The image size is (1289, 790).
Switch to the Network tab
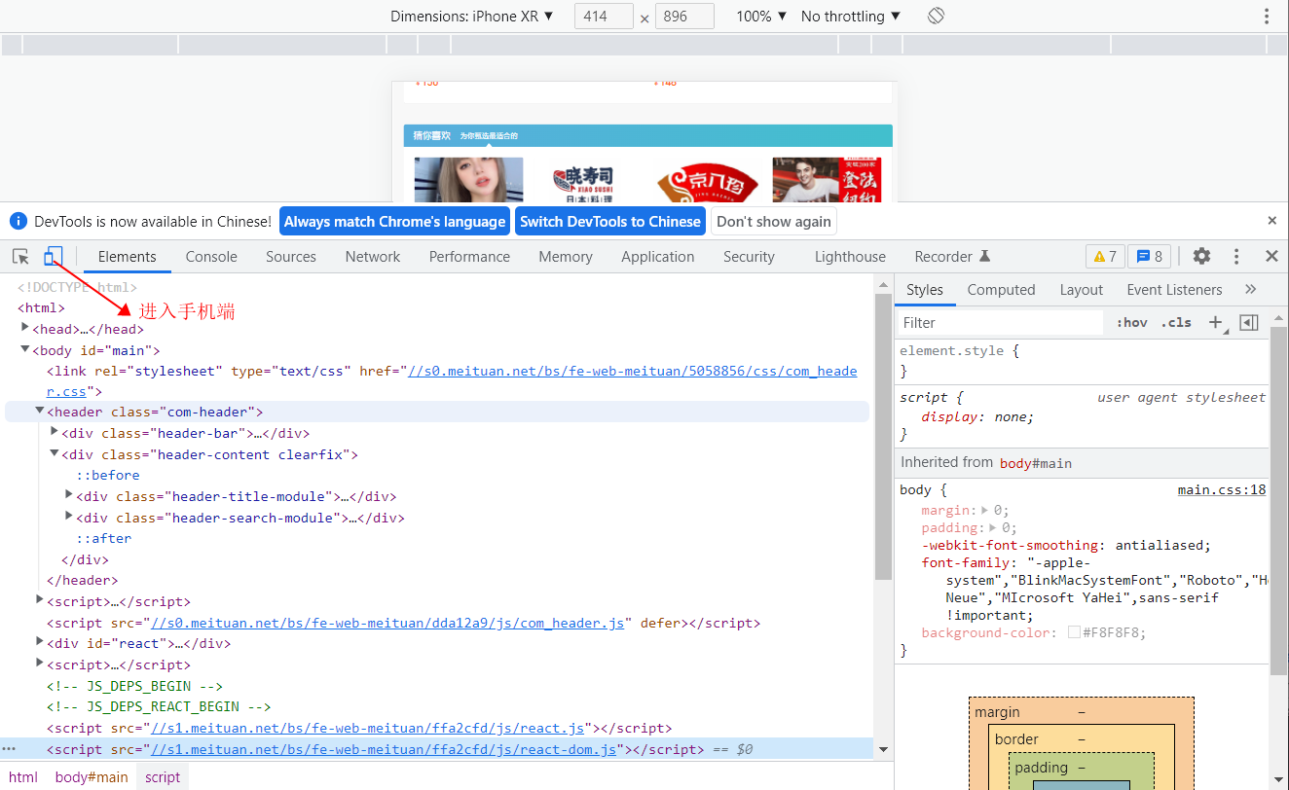pyautogui.click(x=373, y=257)
